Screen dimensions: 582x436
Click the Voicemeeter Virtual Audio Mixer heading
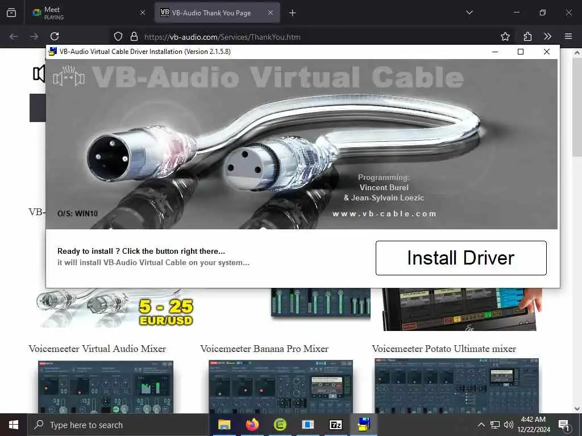pyautogui.click(x=97, y=349)
